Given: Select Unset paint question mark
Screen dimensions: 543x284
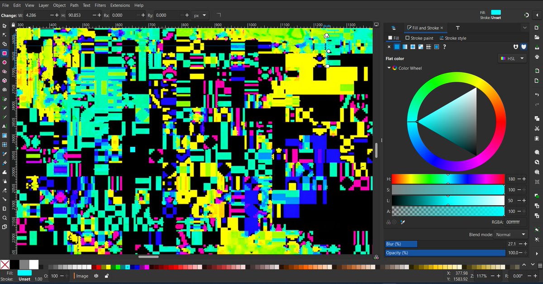Looking at the screenshot, I should pos(444,47).
